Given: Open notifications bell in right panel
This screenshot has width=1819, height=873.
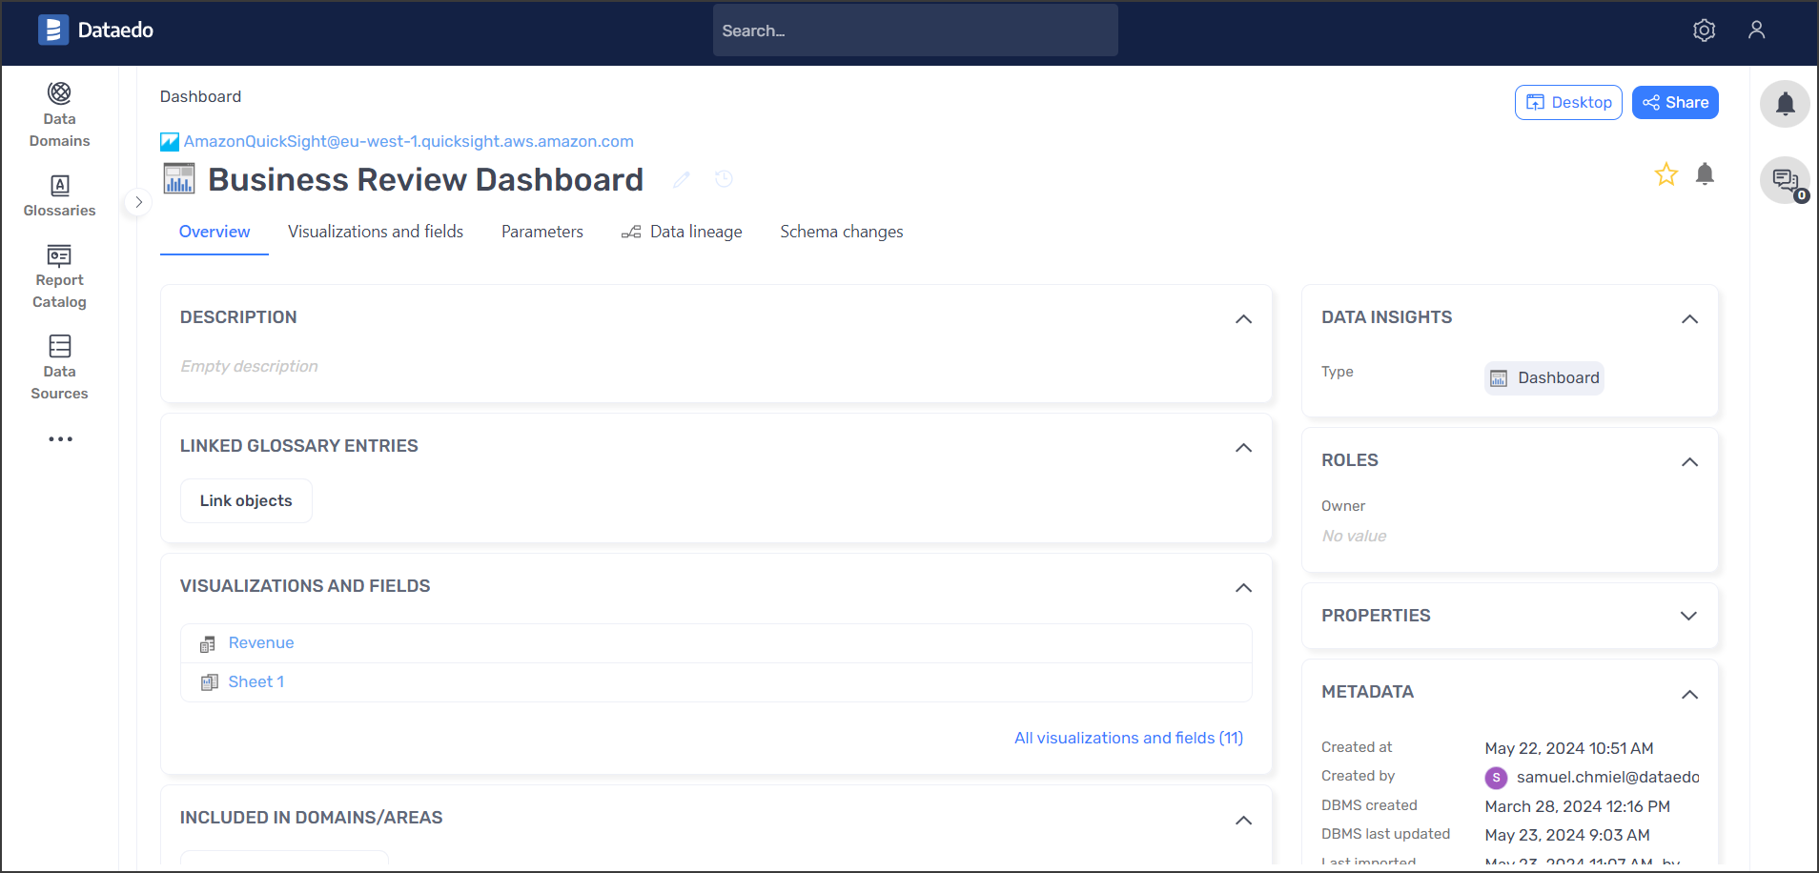Looking at the screenshot, I should 1786,104.
